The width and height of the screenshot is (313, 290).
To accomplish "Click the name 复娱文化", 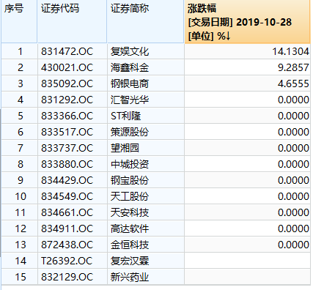I will [130, 51].
